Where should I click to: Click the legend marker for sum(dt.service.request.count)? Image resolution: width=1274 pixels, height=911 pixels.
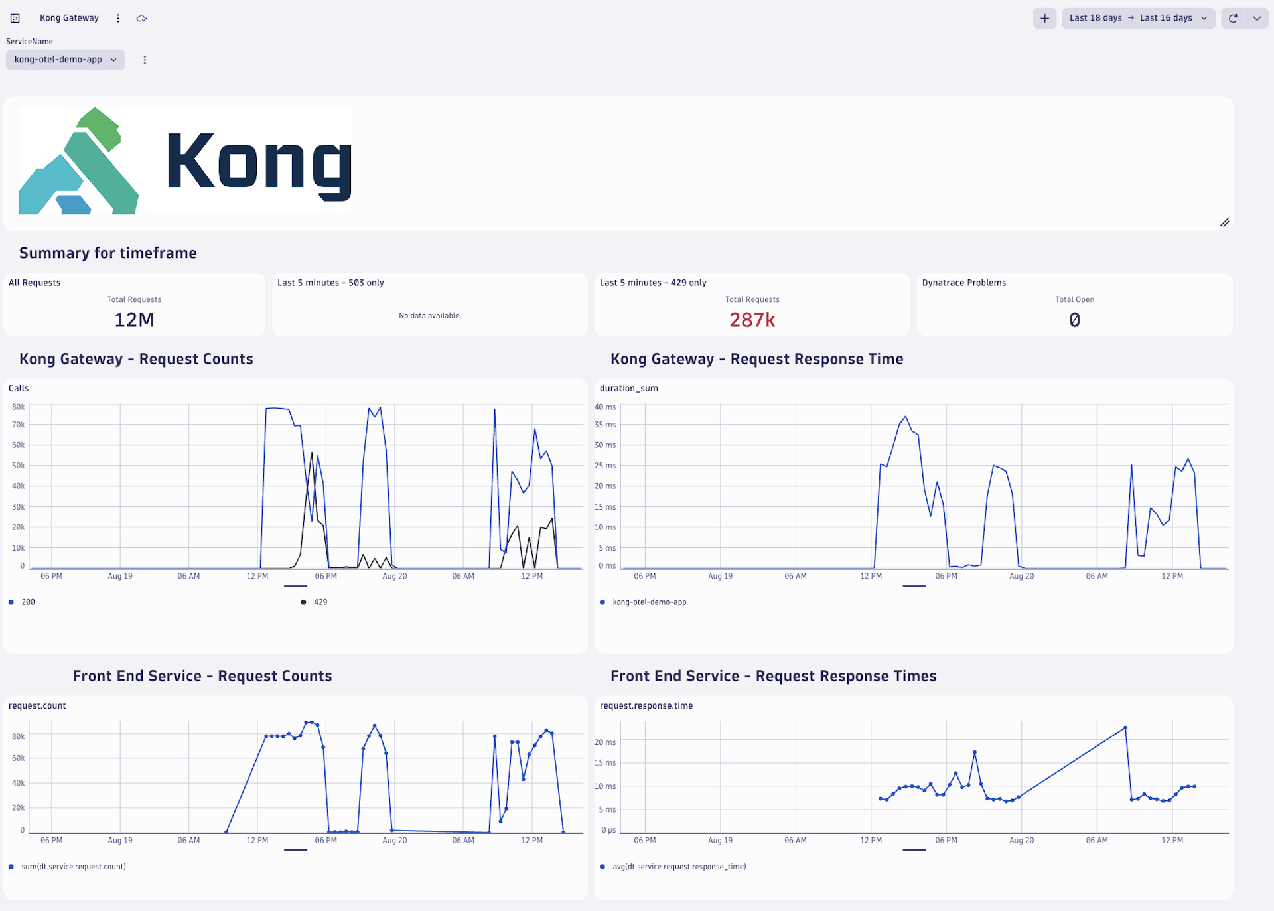(11, 866)
